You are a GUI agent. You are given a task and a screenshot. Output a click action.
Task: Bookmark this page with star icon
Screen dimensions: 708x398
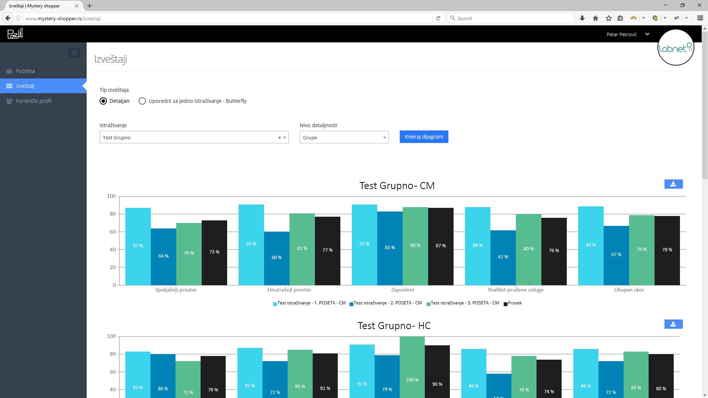[x=609, y=18]
